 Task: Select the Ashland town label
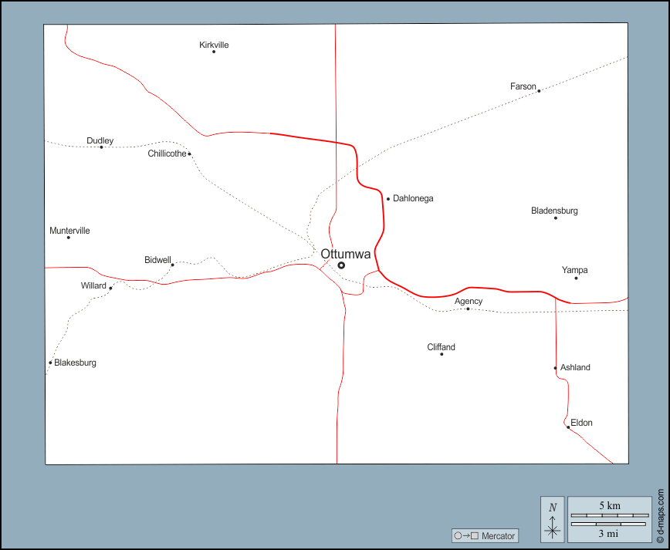click(575, 367)
